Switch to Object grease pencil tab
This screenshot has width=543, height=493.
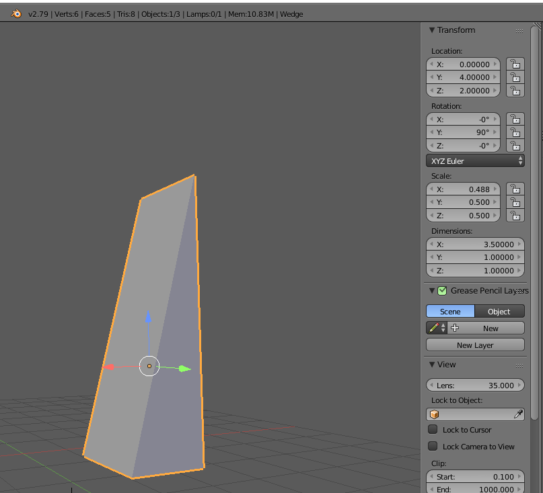(x=499, y=312)
